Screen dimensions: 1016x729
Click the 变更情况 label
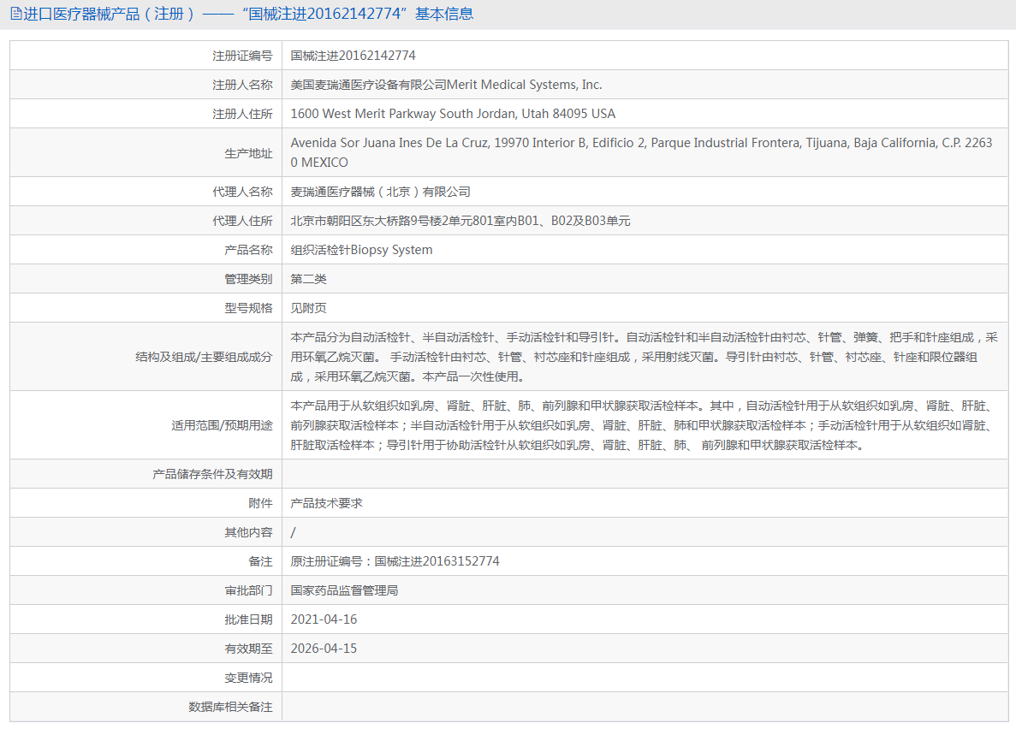pos(248,679)
